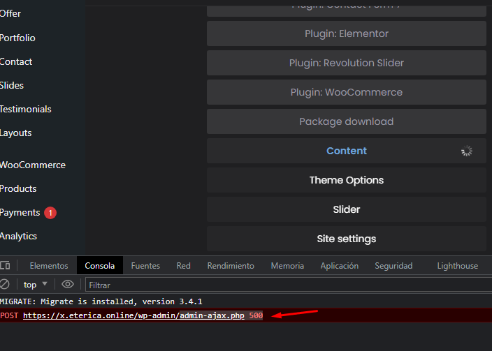This screenshot has height=351, width=492.
Task: Click the Payments notification badge
Action: 50,212
